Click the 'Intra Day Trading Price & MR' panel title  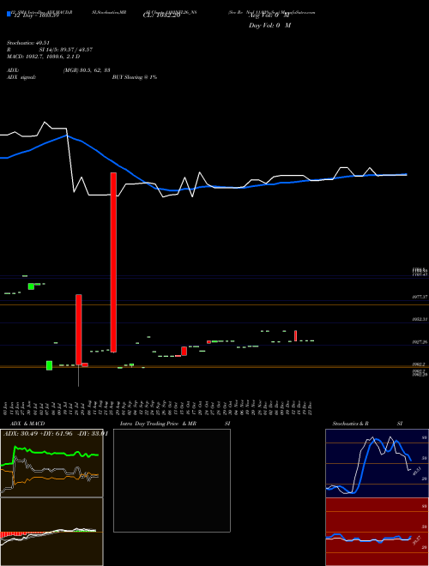coord(158,424)
